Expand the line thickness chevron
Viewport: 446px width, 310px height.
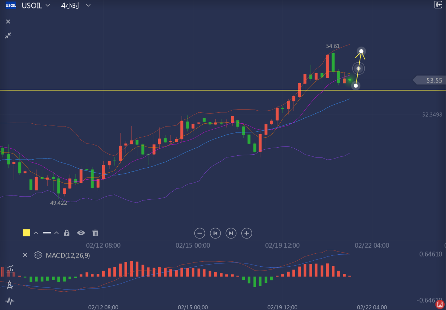tap(56, 233)
